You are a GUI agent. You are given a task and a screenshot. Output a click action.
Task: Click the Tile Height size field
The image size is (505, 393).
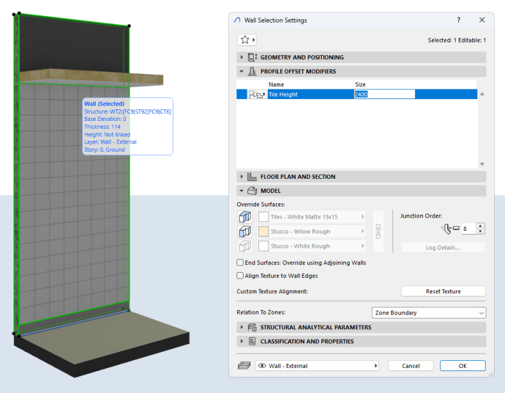point(384,95)
